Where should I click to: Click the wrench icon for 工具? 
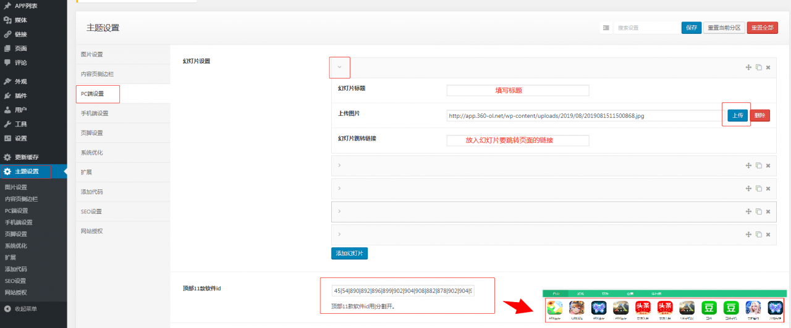click(7, 124)
